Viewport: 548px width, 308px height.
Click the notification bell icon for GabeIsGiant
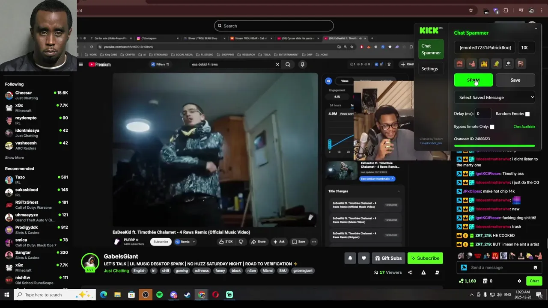tap(350, 258)
